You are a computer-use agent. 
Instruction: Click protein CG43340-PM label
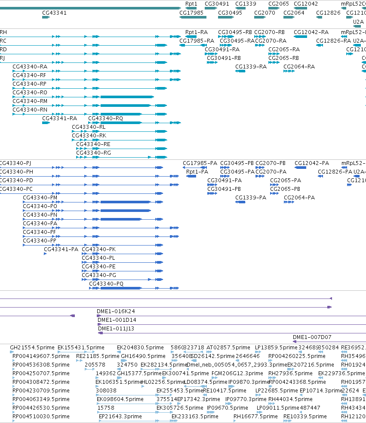pos(40,198)
